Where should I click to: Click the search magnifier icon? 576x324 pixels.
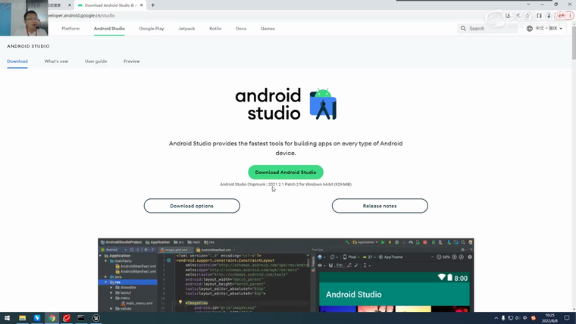(x=463, y=29)
